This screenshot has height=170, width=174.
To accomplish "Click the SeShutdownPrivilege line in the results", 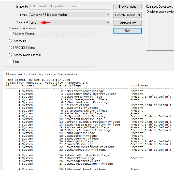I will 81,138.
